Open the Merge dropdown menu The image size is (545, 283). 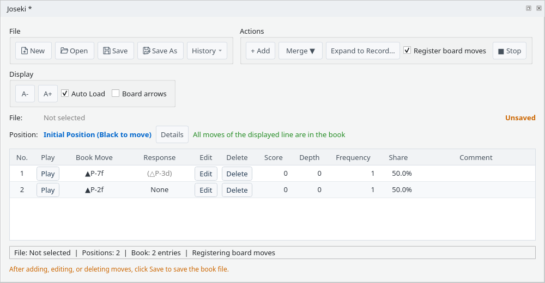[300, 51]
